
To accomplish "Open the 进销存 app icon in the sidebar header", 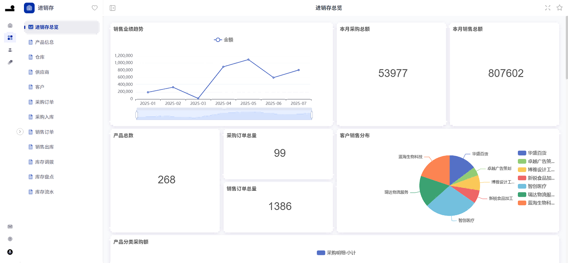I will tap(29, 8).
